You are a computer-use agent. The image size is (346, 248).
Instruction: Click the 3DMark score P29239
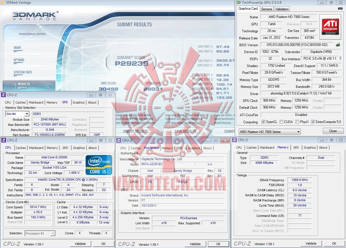(x=131, y=64)
